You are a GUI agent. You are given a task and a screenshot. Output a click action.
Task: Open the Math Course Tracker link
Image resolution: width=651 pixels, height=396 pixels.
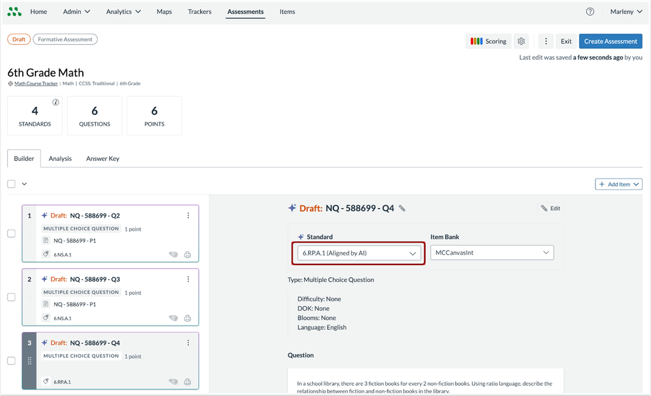pyautogui.click(x=36, y=83)
